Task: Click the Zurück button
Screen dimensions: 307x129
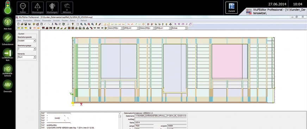Action: 231,8
